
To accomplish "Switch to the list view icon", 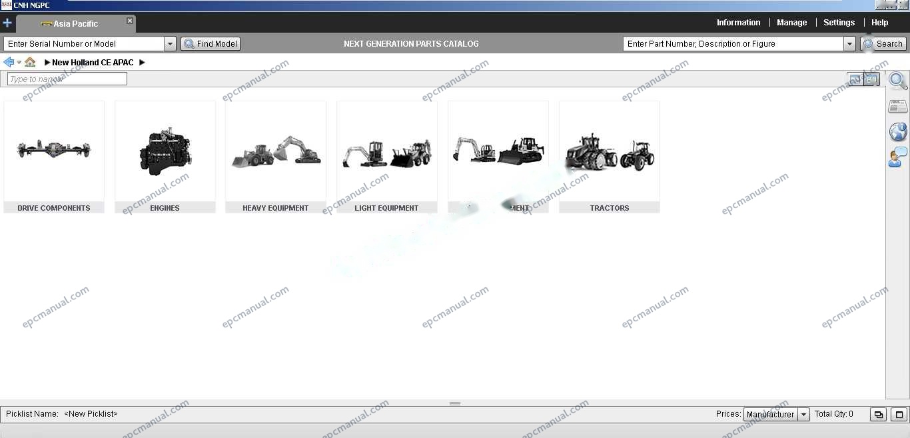I will pyautogui.click(x=855, y=79).
